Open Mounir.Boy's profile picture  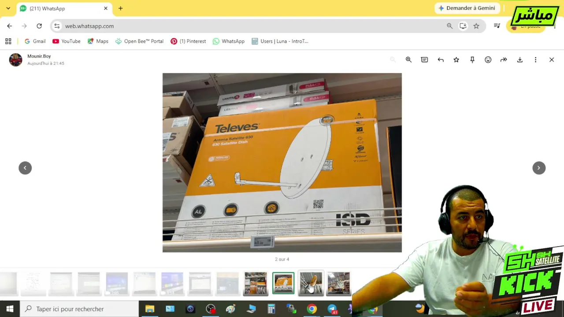tap(15, 60)
